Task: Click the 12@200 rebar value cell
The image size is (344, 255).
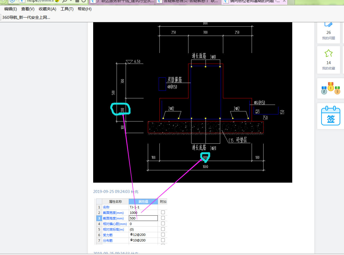Action: (143, 235)
